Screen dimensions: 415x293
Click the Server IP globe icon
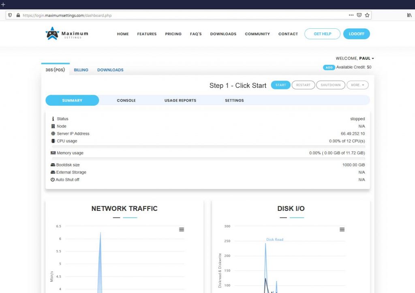coord(53,134)
